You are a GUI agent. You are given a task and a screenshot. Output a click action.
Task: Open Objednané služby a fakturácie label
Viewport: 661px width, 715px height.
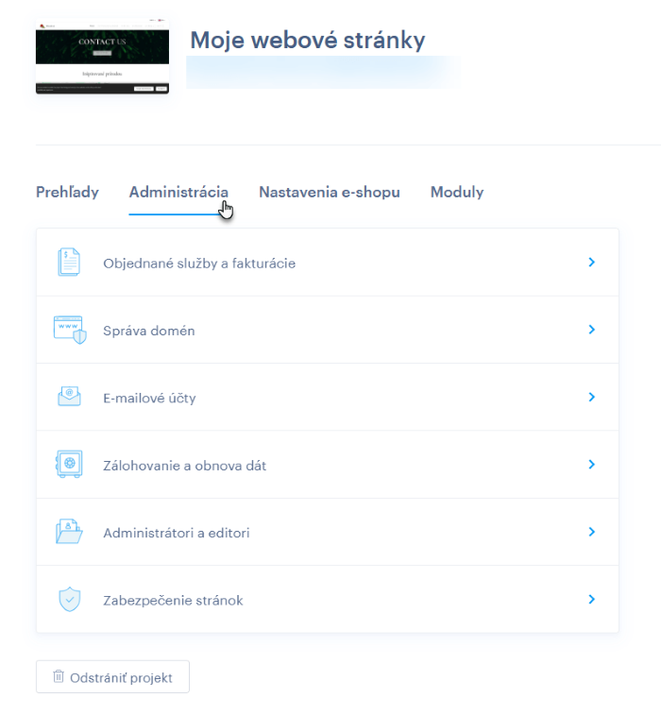click(199, 264)
